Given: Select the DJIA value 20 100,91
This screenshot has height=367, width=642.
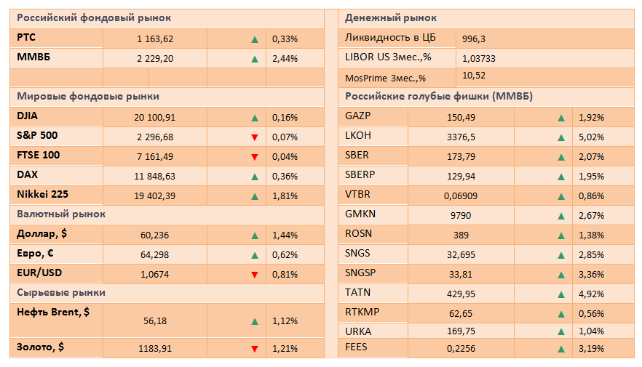Looking at the screenshot, I should [156, 117].
